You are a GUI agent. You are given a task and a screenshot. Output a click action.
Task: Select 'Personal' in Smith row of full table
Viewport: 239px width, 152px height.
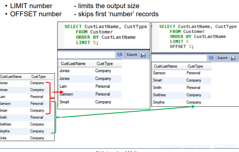(37, 117)
